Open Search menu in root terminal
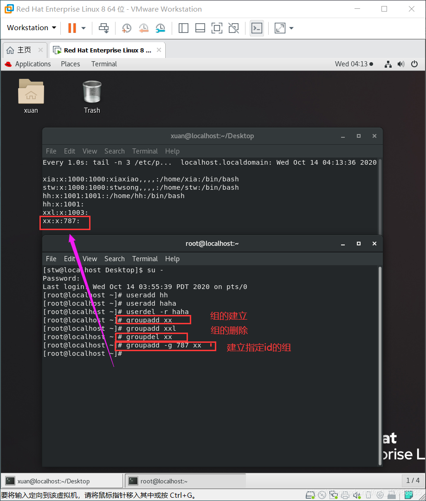Image resolution: width=426 pixels, height=501 pixels. (x=115, y=259)
